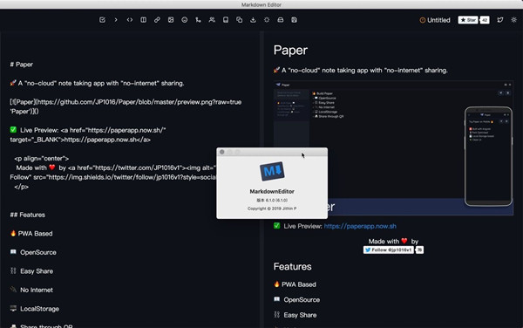The image size is (523, 328).
Task: Insert an image using the picture icon
Action: 171,20
